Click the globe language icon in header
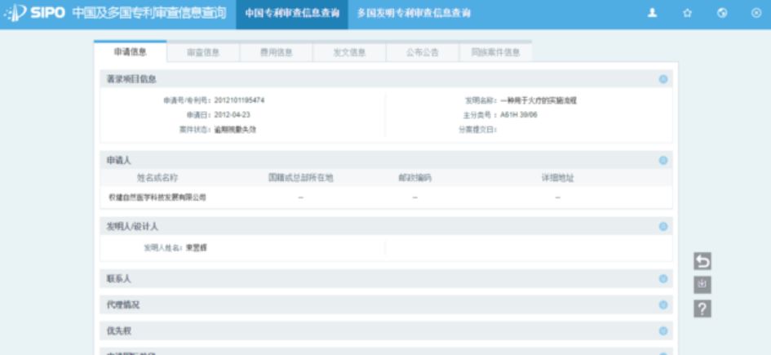This screenshot has width=771, height=355. tap(722, 13)
